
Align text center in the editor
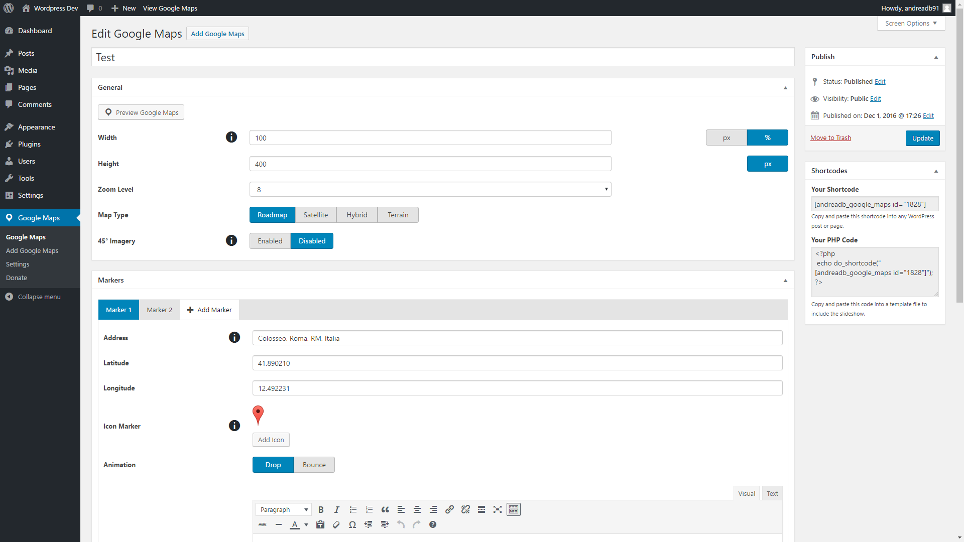[x=417, y=509]
